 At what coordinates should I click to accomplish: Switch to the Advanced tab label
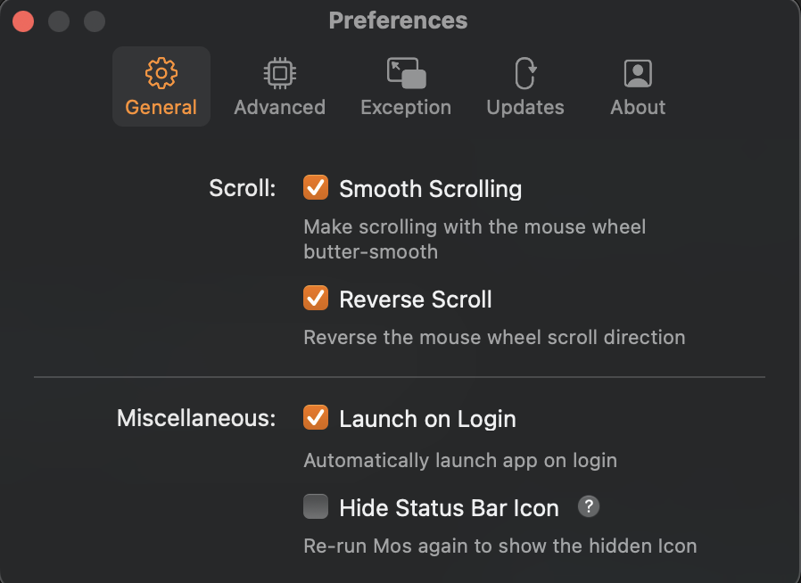(x=279, y=108)
